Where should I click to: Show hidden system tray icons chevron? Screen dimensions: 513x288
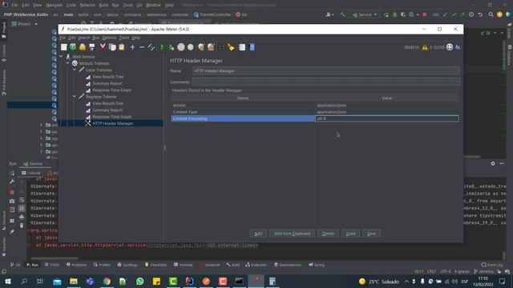point(406,281)
